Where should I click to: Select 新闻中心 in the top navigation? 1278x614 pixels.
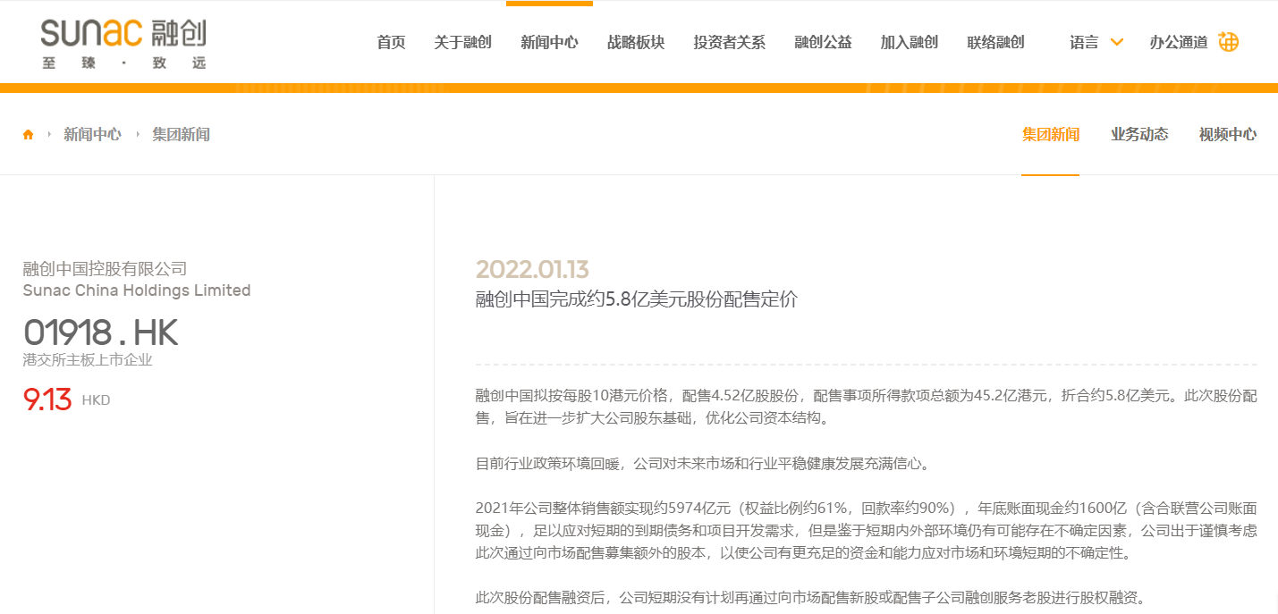(x=549, y=42)
